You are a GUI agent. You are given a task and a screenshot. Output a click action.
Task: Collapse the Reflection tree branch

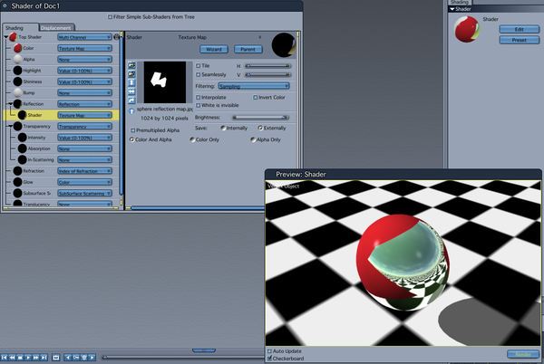[10, 104]
